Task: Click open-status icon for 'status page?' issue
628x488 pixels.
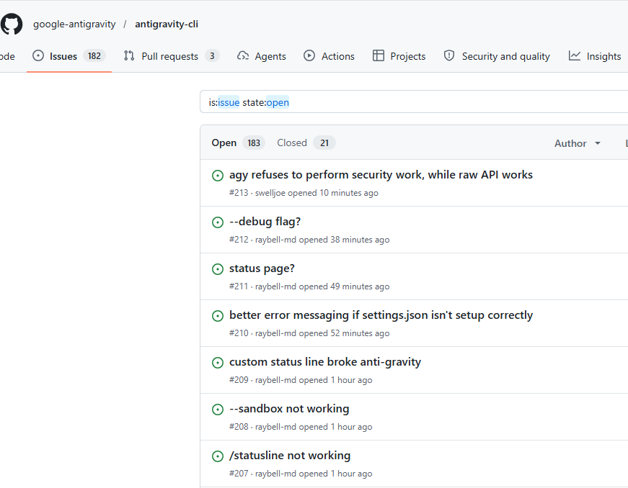Action: coord(218,269)
